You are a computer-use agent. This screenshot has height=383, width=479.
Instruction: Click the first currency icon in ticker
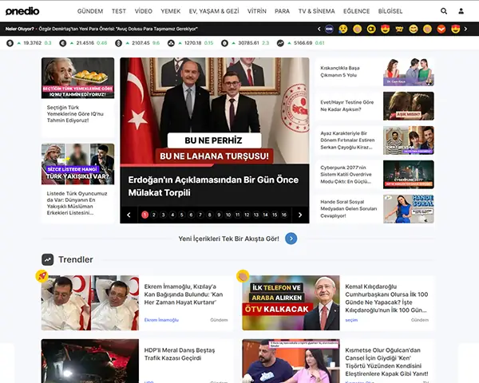10,43
